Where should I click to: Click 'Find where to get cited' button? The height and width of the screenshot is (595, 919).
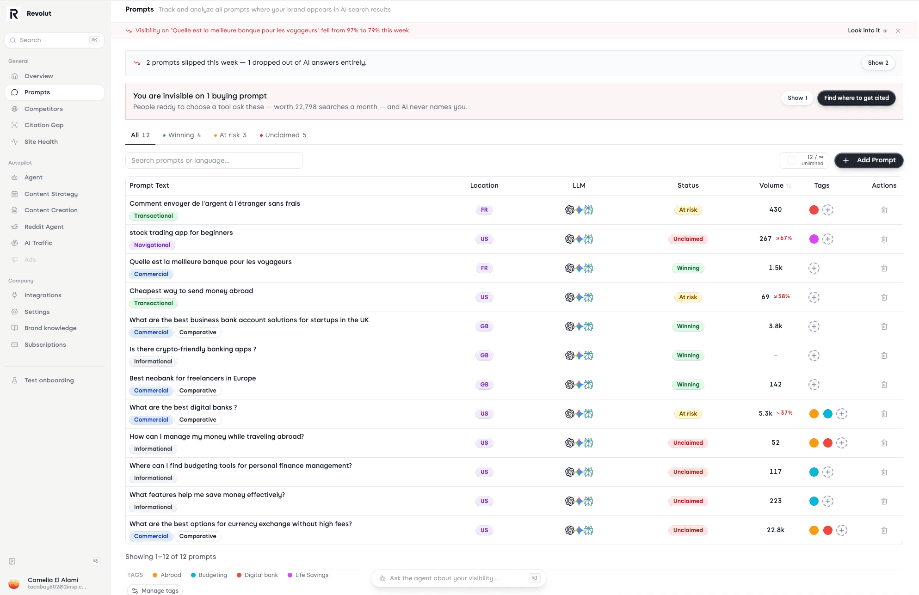pos(856,98)
